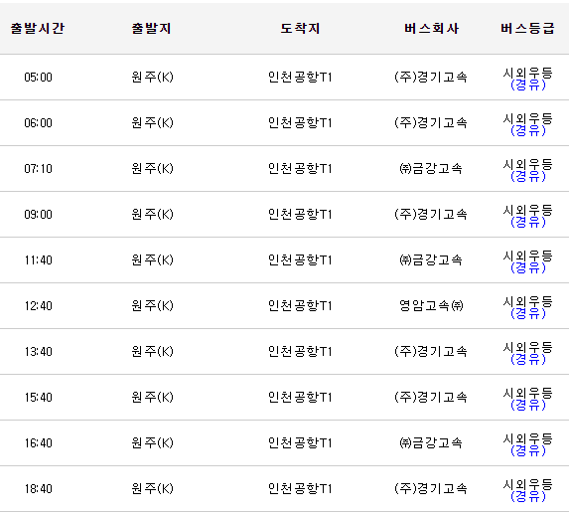Open the 경유 link in the 15:40 row
This screenshot has width=569, height=514.
point(528,406)
